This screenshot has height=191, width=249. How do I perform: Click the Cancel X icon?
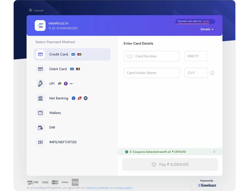coord(31,10)
